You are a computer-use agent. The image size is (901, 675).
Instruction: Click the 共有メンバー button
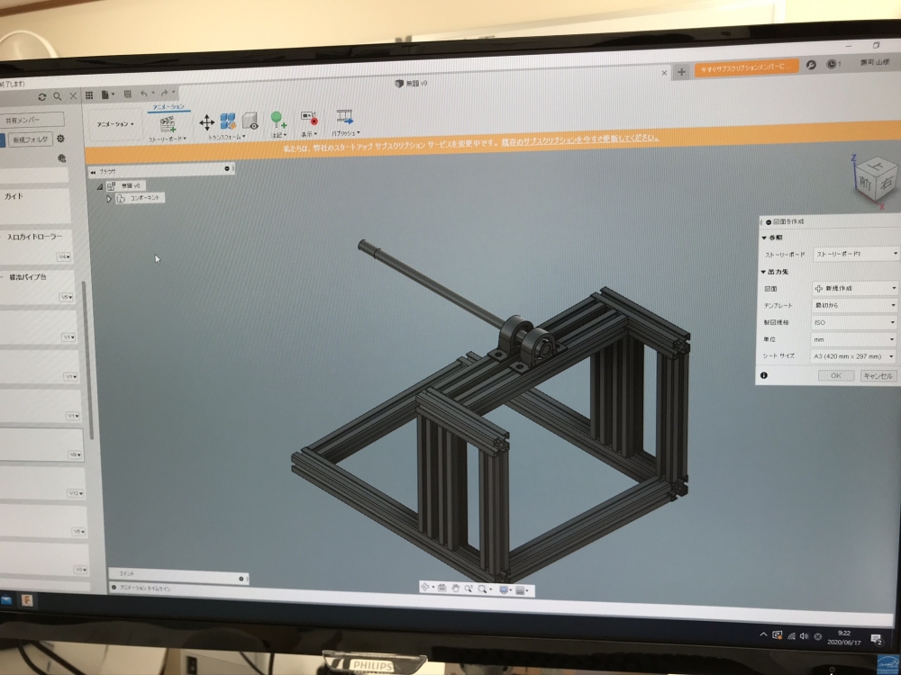(x=31, y=120)
